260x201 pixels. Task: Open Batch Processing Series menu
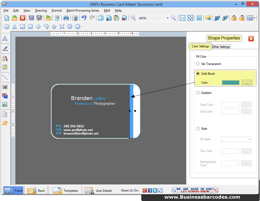pos(83,11)
